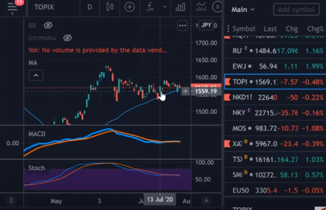Select the NKY row in watchlist
This screenshot has width=326, height=210.
275,113
